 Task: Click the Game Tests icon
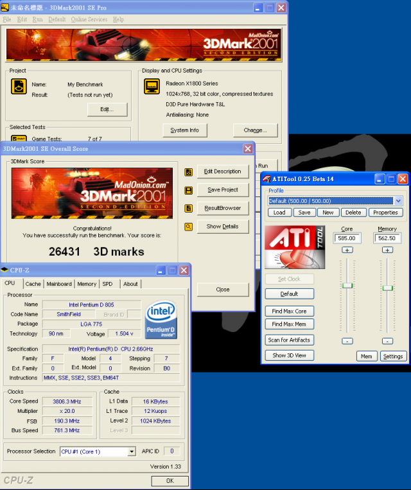coord(19,139)
